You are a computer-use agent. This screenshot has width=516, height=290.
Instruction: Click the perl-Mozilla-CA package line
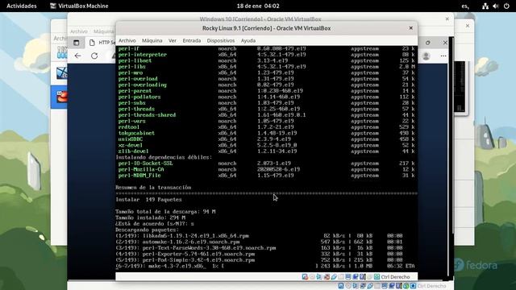pos(266,169)
